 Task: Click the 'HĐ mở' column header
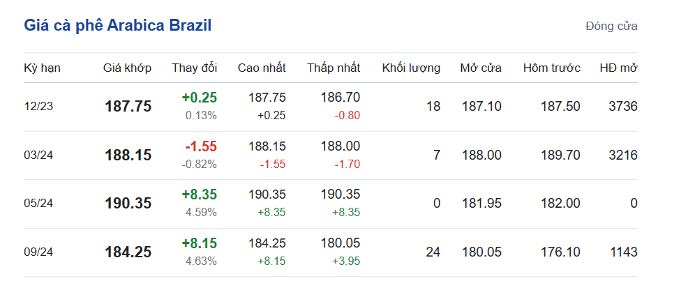point(618,68)
